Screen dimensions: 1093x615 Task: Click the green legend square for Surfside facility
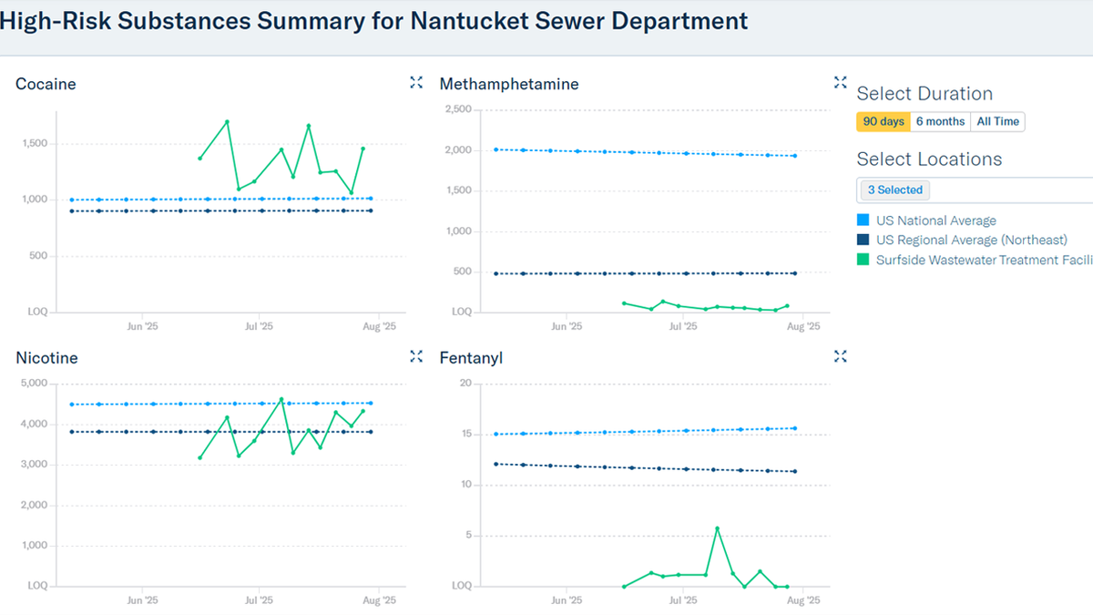[862, 260]
